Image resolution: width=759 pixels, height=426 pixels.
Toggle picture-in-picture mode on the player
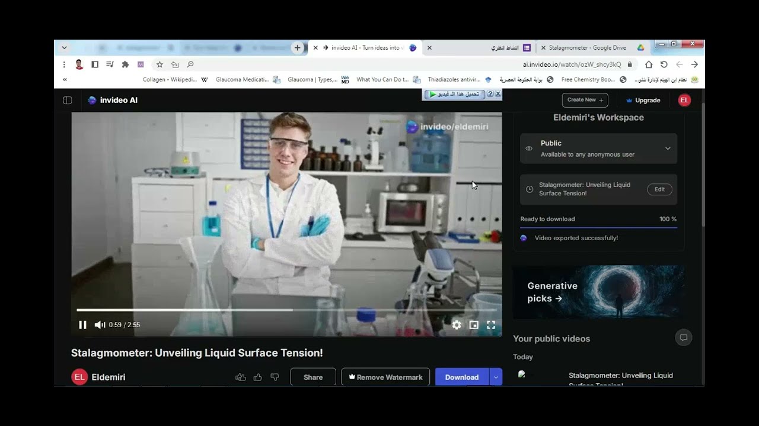click(474, 325)
